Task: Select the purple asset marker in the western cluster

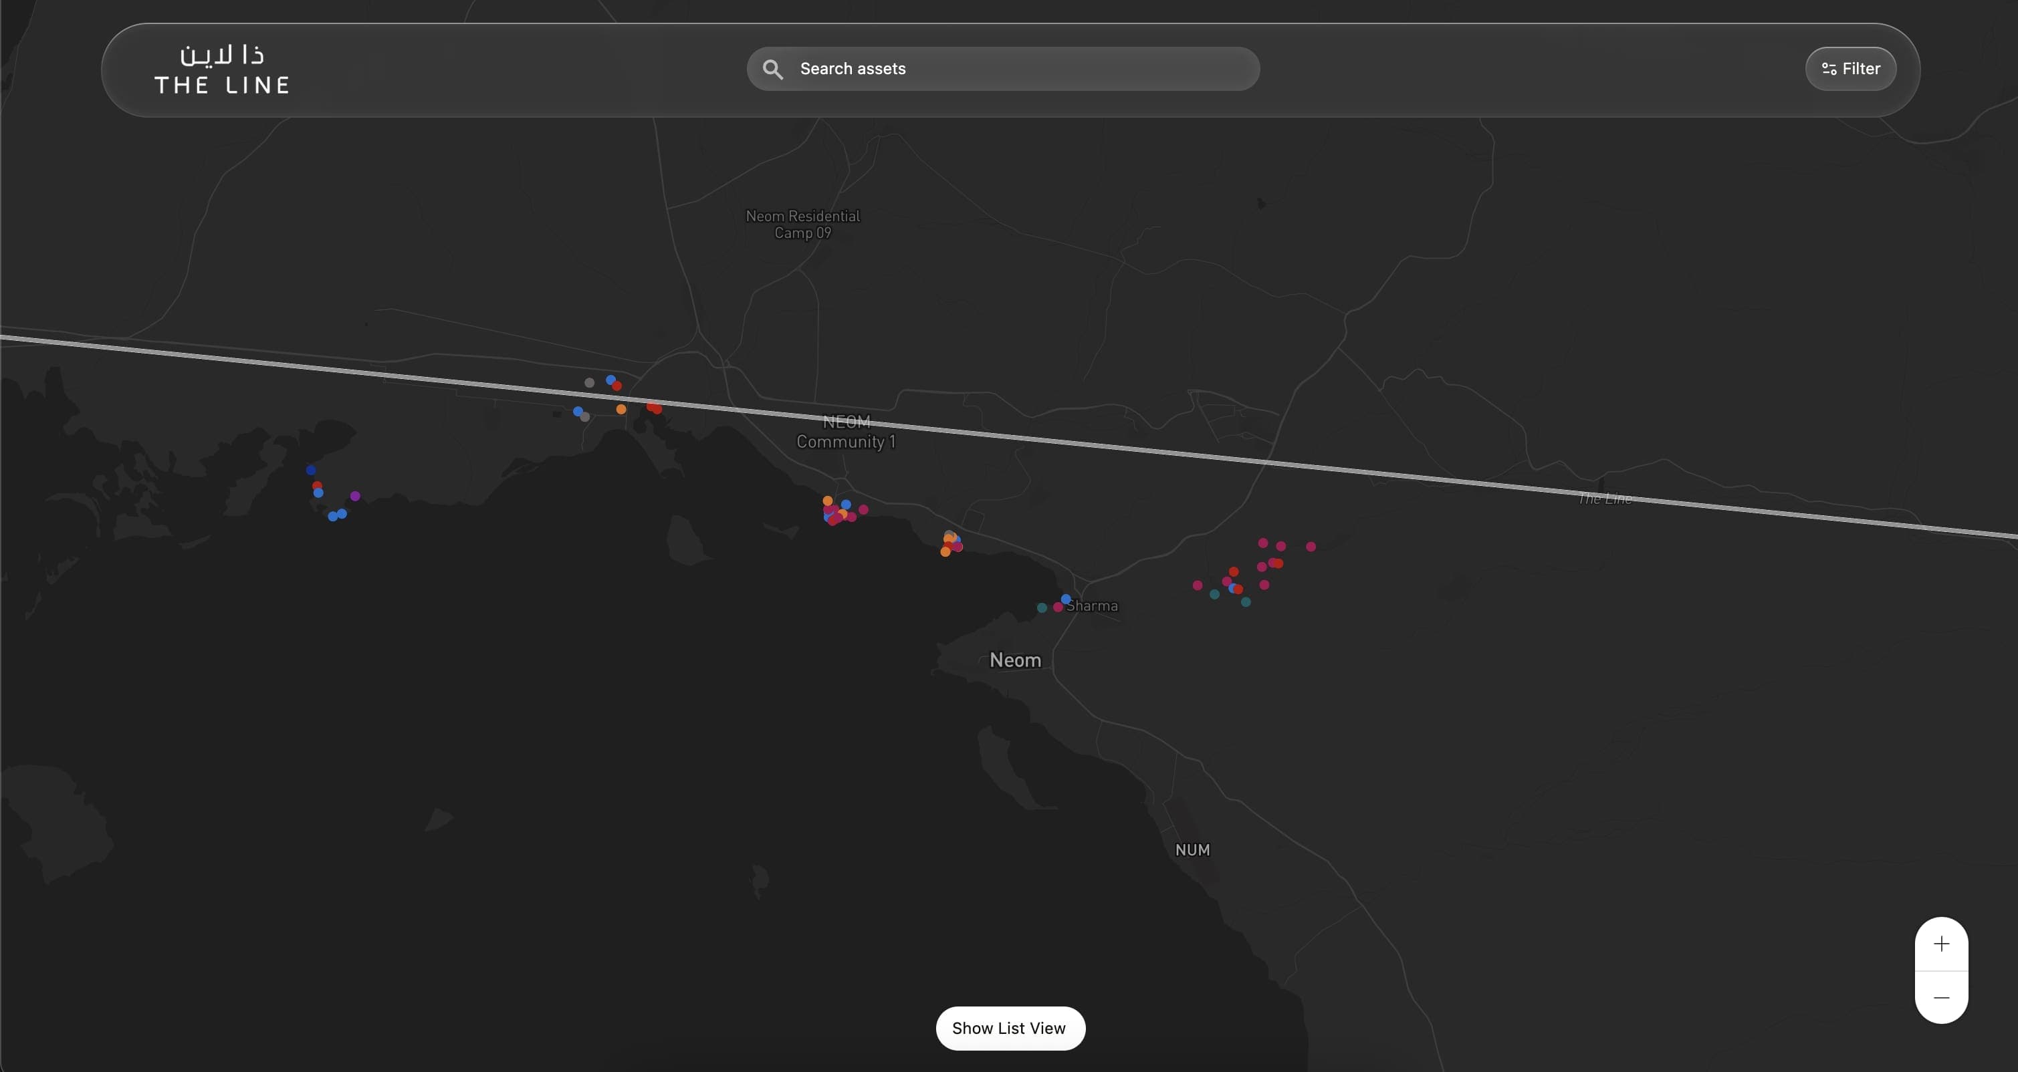Action: 355,495
